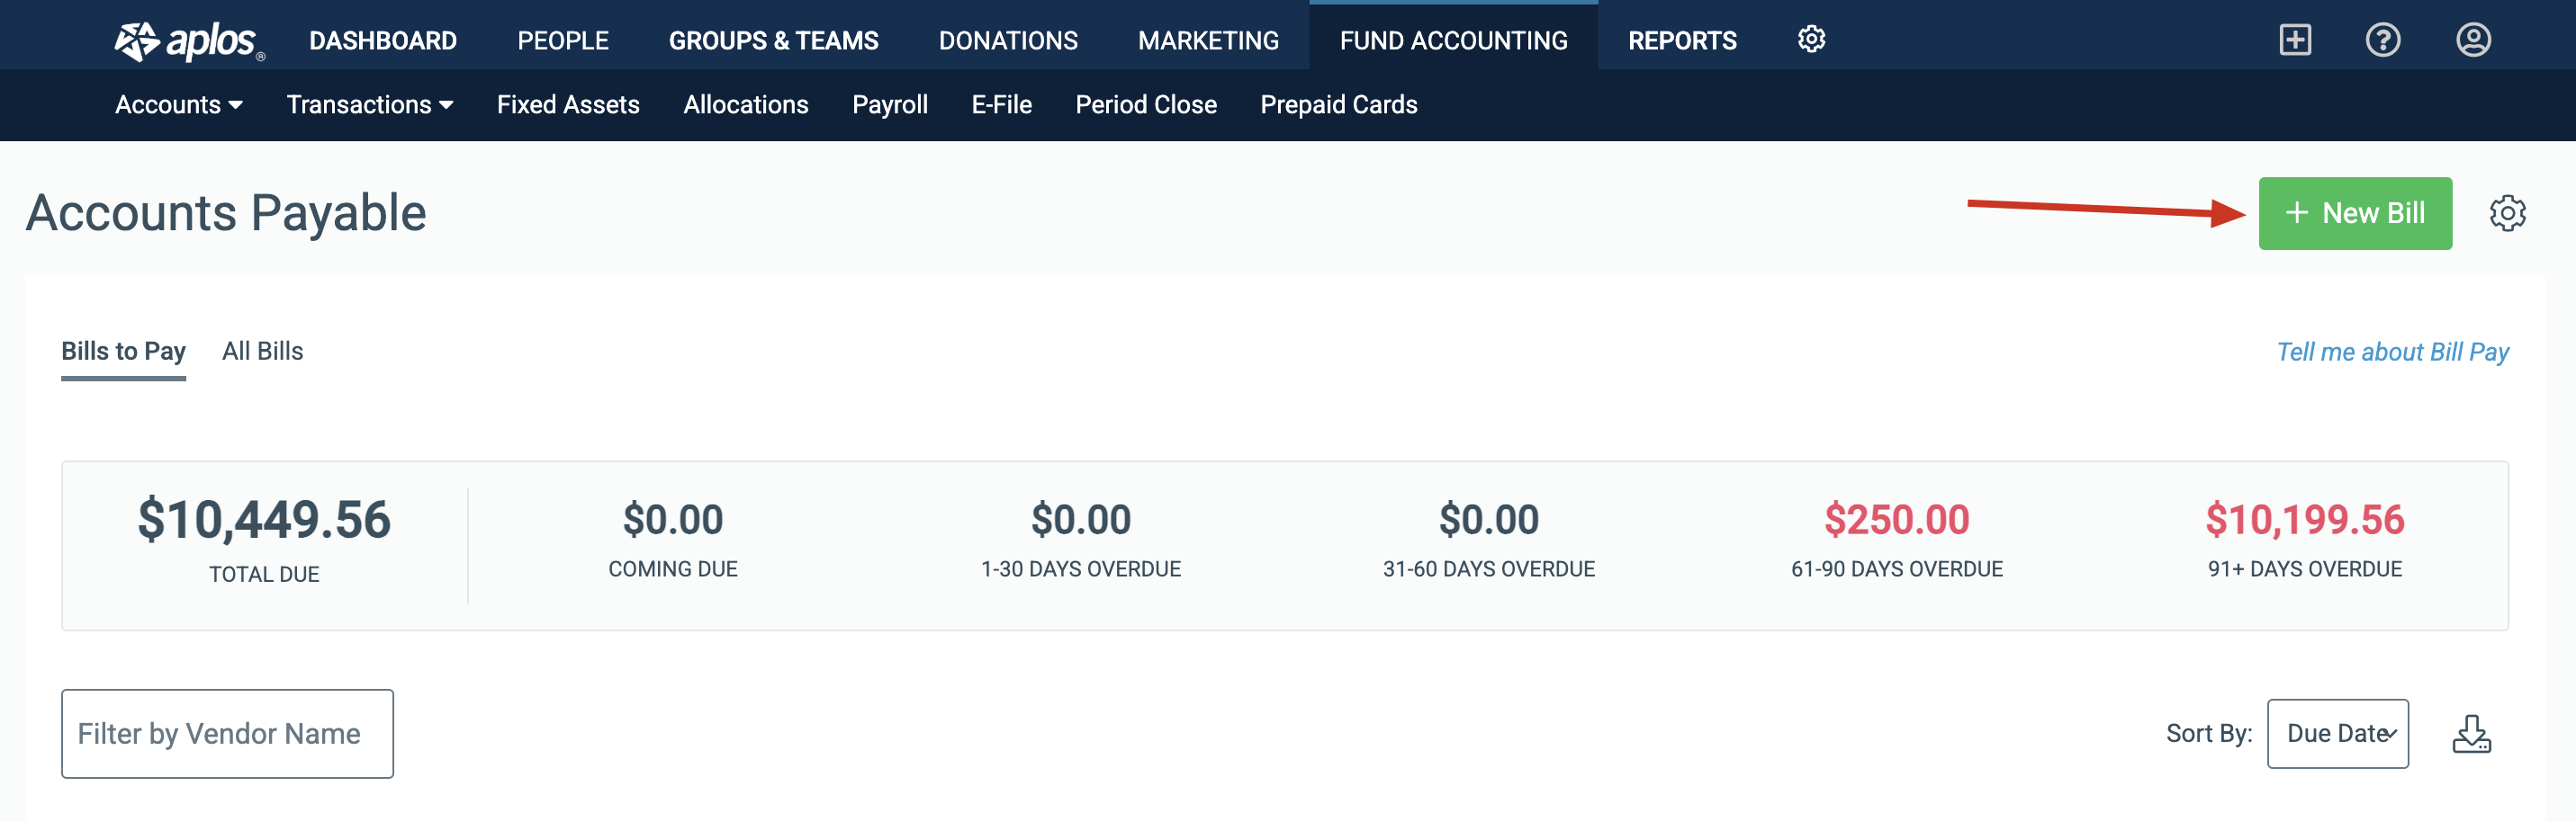Click the download bills export icon
This screenshot has width=2576, height=822.
(x=2470, y=733)
